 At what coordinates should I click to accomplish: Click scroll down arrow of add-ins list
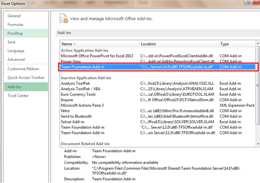tap(258, 144)
